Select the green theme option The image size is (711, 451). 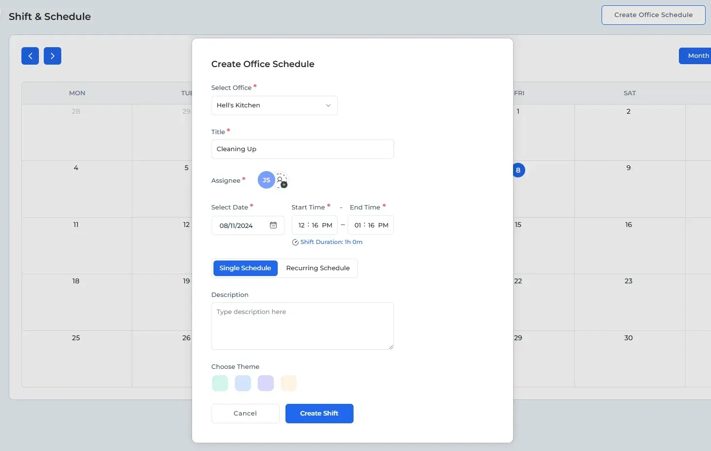tap(220, 383)
